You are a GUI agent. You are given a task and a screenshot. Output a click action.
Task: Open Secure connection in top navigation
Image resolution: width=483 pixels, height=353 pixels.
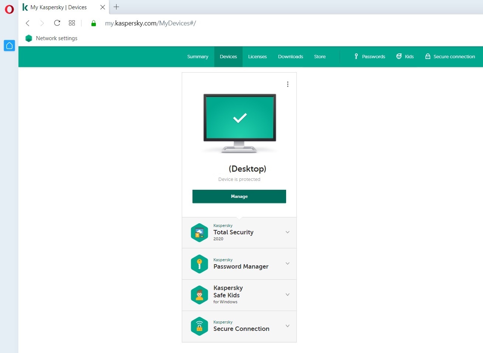[x=454, y=57]
